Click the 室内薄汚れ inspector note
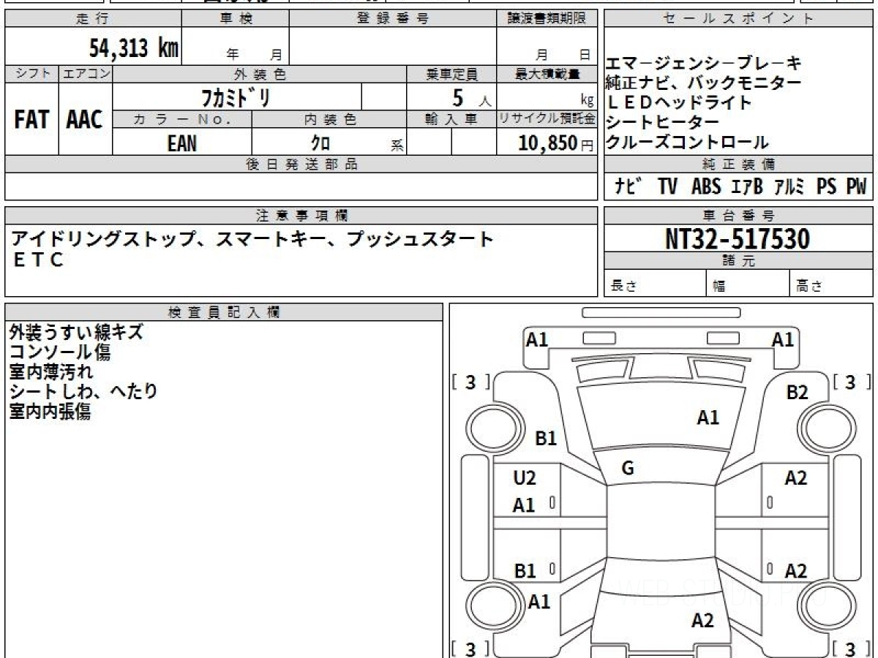 (x=51, y=372)
